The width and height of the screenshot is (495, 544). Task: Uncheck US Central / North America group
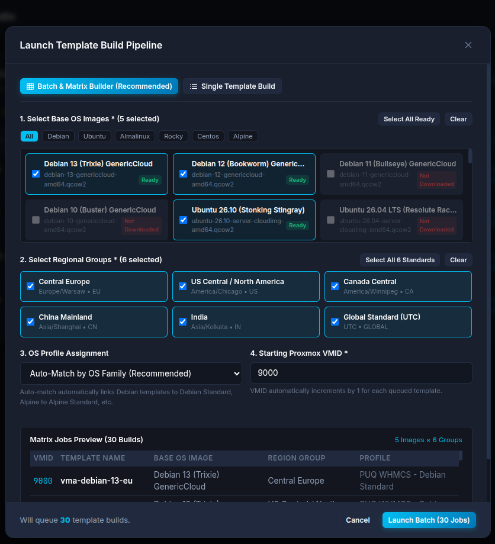coord(182,287)
